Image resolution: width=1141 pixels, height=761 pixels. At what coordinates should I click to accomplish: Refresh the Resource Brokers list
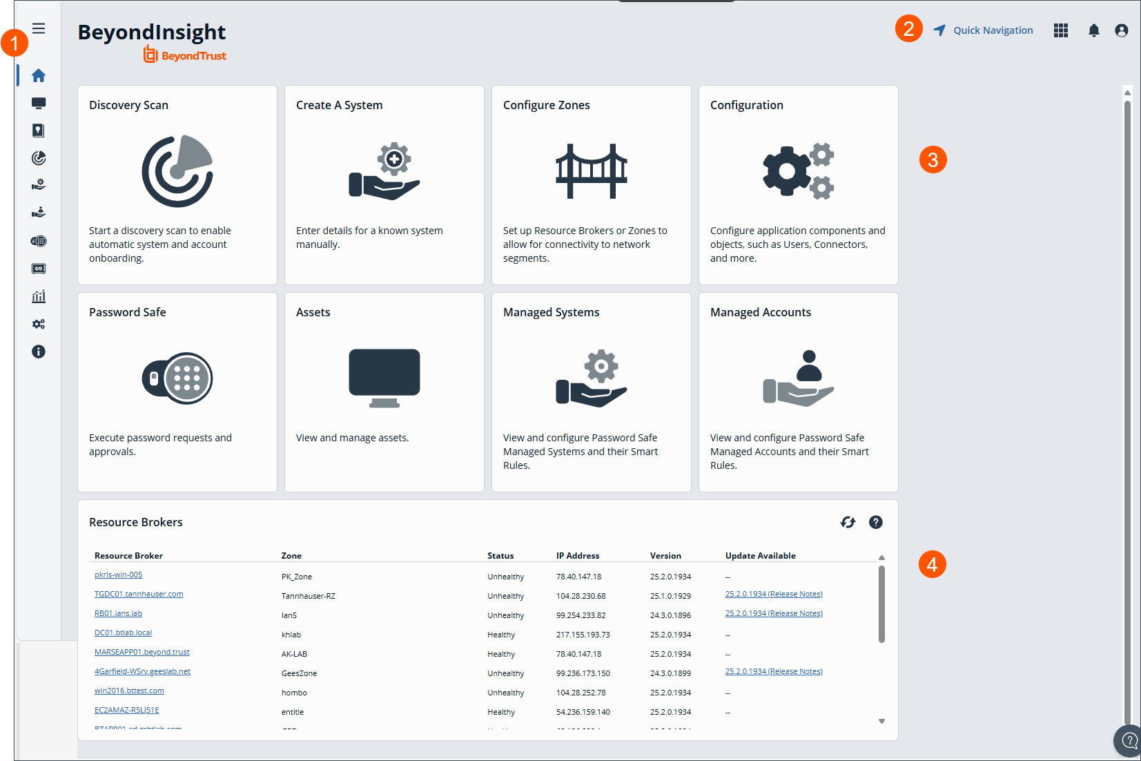(848, 522)
